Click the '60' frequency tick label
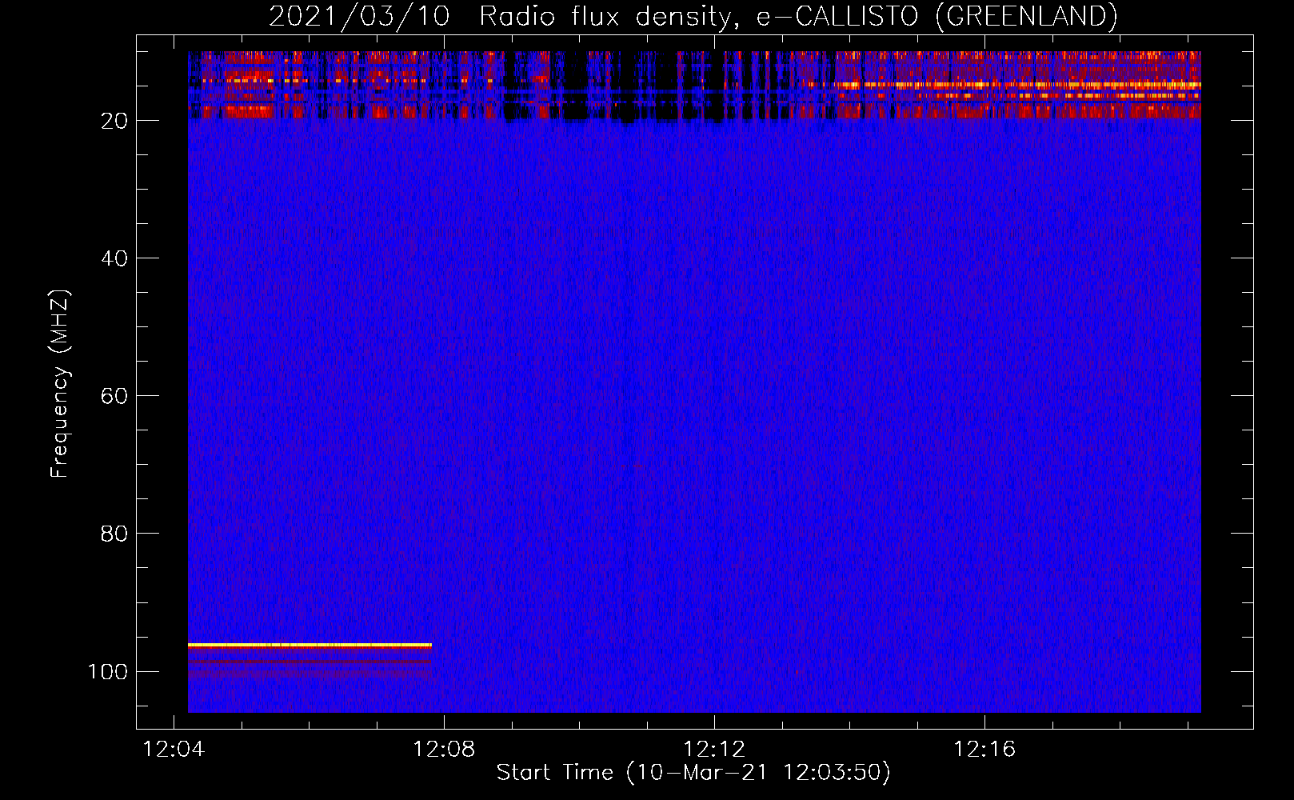1294x800 pixels. pos(114,396)
